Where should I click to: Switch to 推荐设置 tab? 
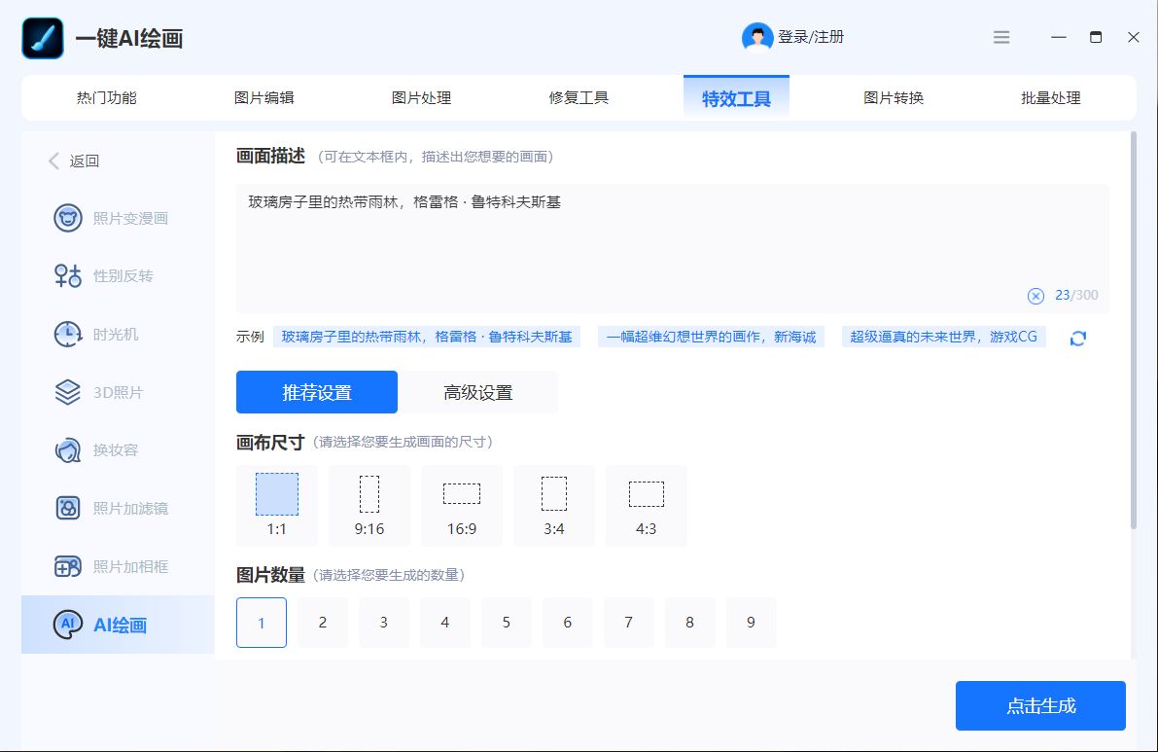point(317,392)
